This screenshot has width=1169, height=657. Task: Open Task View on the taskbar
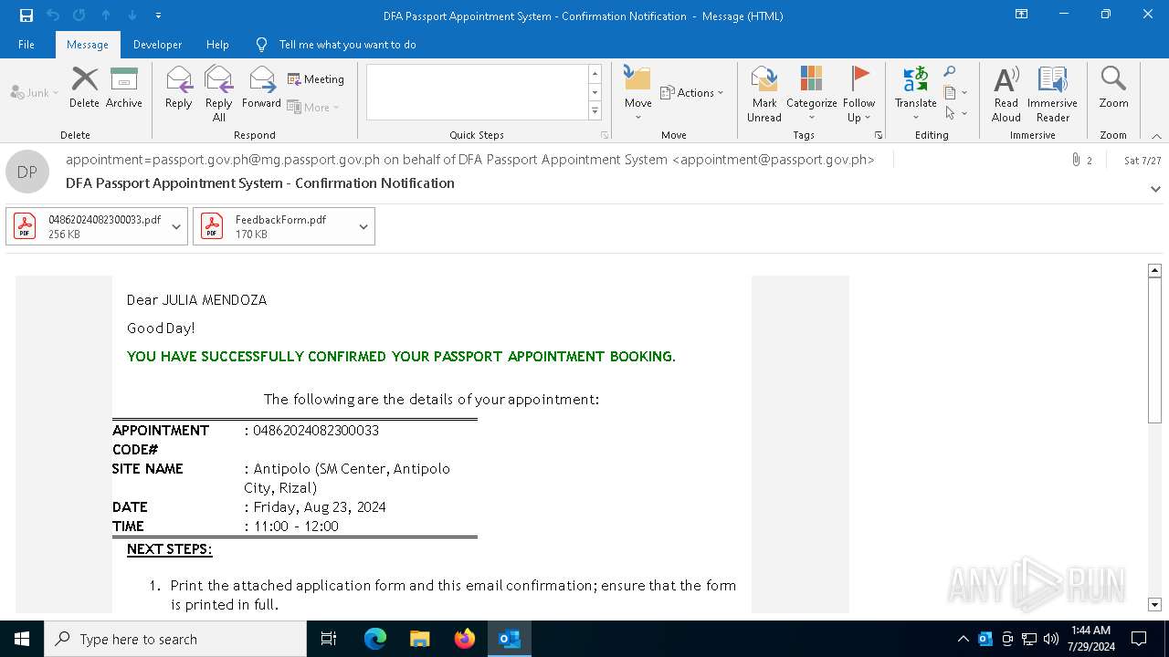329,639
